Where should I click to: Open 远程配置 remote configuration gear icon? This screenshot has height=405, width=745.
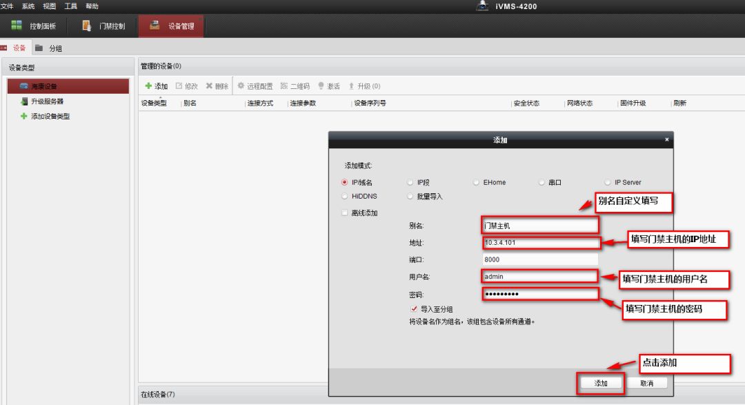241,86
